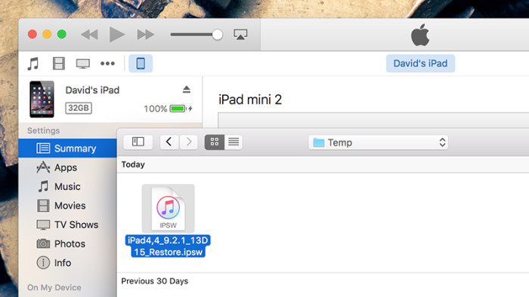
Task: Click the David's iPad header button
Action: point(420,63)
